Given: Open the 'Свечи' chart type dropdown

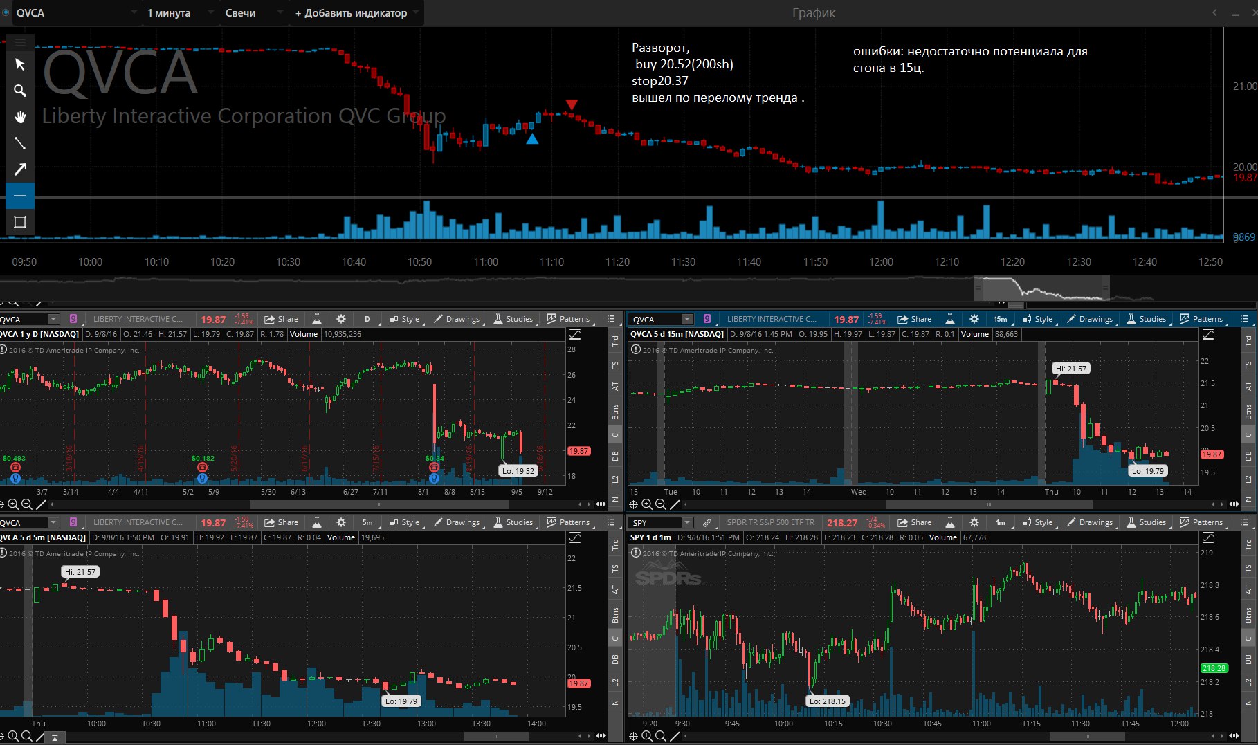Looking at the screenshot, I should tap(253, 12).
